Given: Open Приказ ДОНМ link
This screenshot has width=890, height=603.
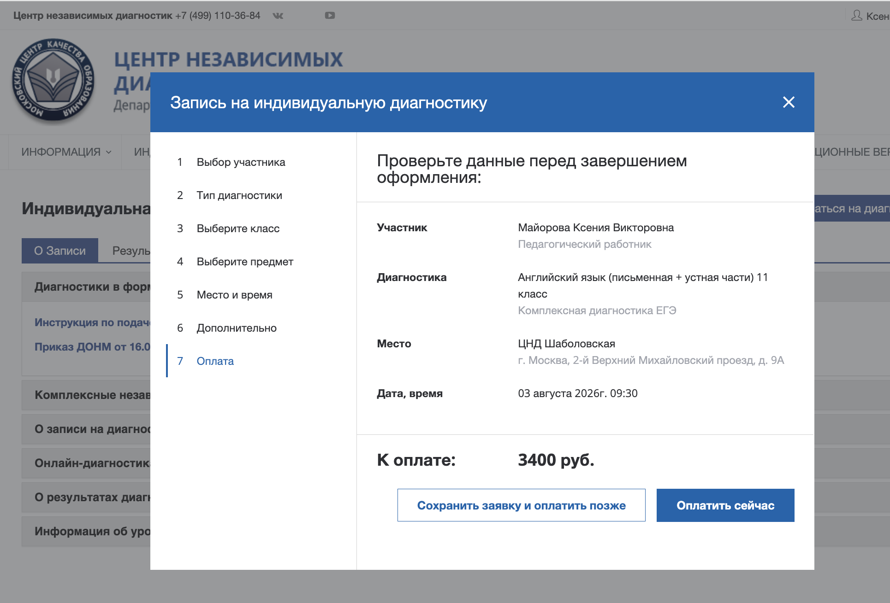Looking at the screenshot, I should [x=92, y=346].
